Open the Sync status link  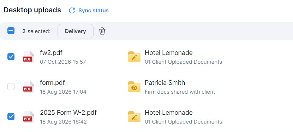(x=94, y=11)
